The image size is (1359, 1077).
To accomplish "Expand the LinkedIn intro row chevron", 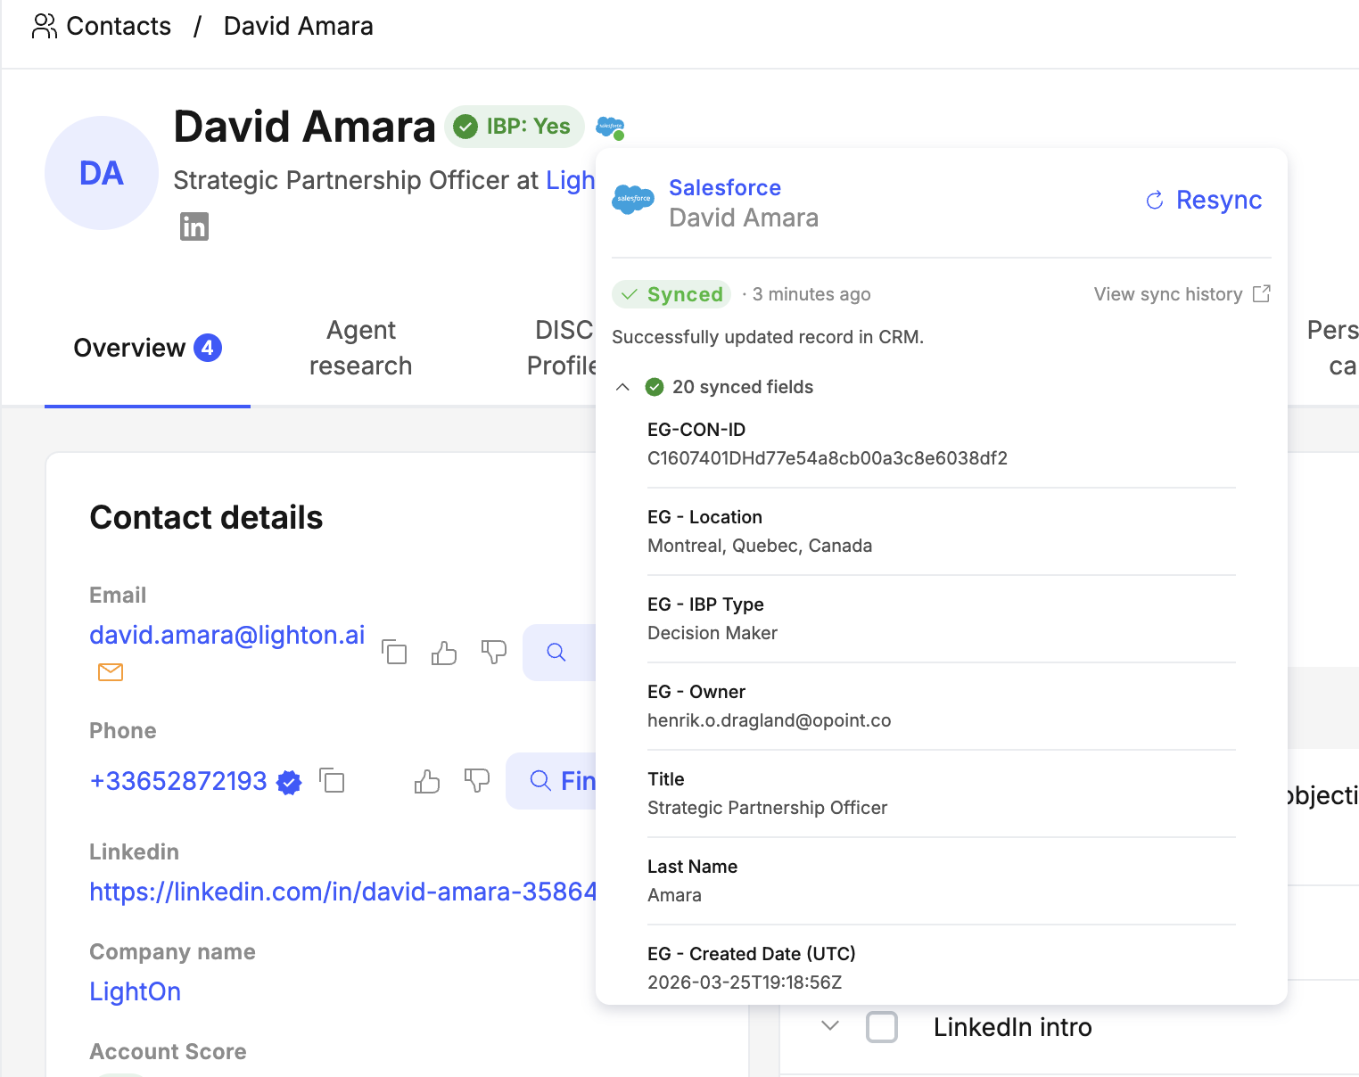I will [830, 1026].
